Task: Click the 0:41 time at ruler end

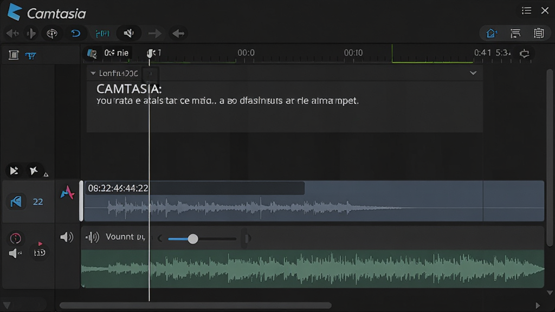Action: [482, 53]
